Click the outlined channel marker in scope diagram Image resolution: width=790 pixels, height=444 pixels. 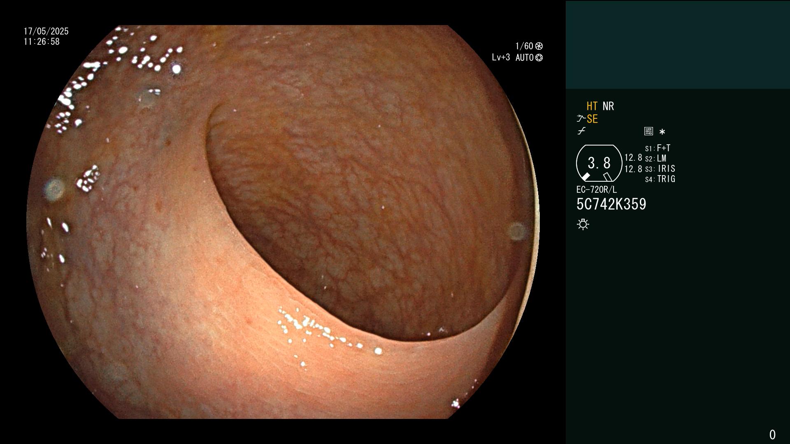[x=608, y=177]
